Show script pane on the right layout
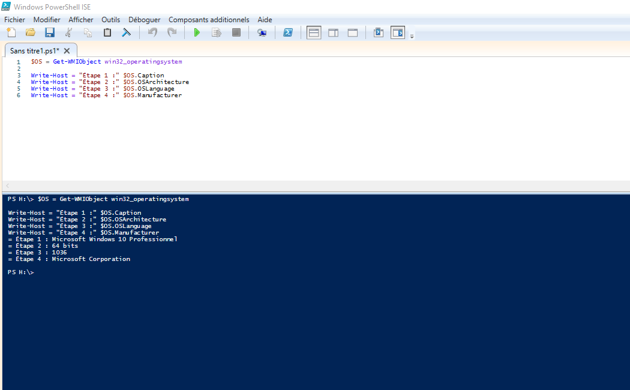Viewport: 630px width, 390px height. (333, 32)
